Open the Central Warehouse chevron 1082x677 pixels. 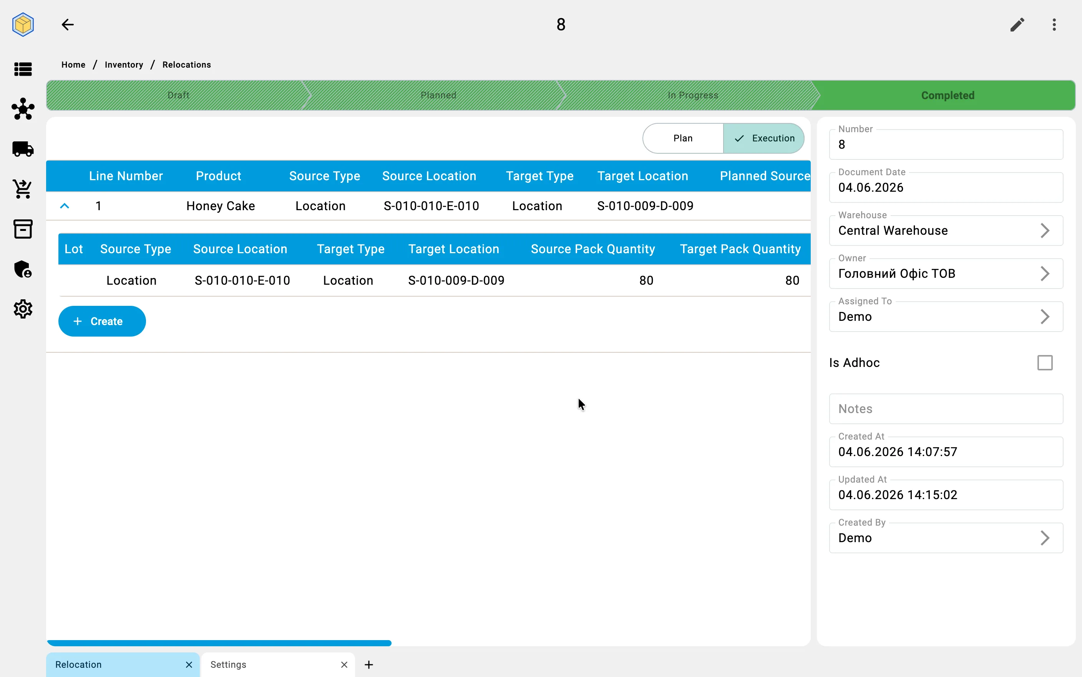[1045, 231]
